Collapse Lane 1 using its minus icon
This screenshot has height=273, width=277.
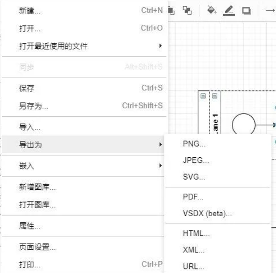[215, 96]
